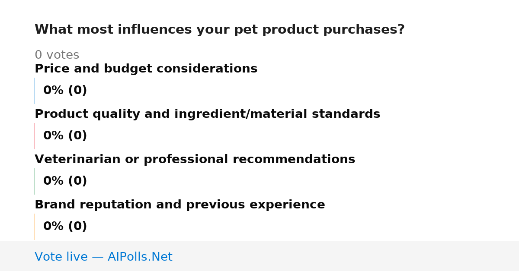Click the blue bar for Price option
The image size is (519, 271).
(x=35, y=91)
